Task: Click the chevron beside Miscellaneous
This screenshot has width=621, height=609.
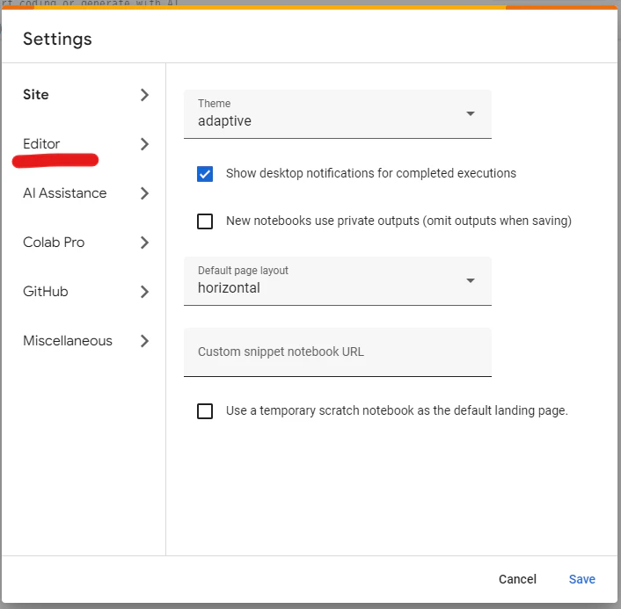Action: click(x=144, y=341)
